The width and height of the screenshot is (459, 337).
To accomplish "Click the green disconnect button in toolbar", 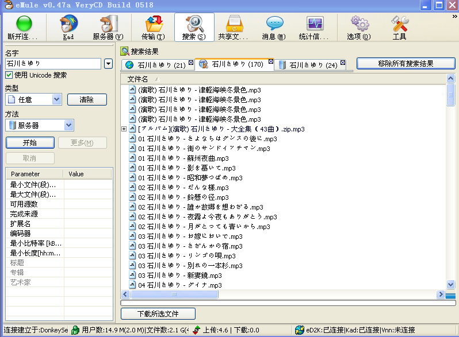I will [24, 28].
